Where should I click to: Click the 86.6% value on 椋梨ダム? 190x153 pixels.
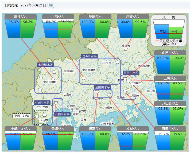pos(141,134)
